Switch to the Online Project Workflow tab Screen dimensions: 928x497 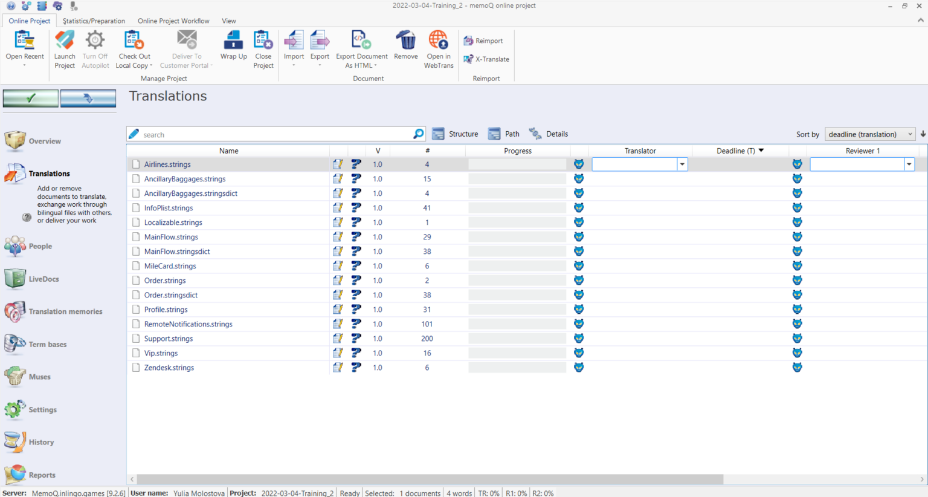[173, 21]
